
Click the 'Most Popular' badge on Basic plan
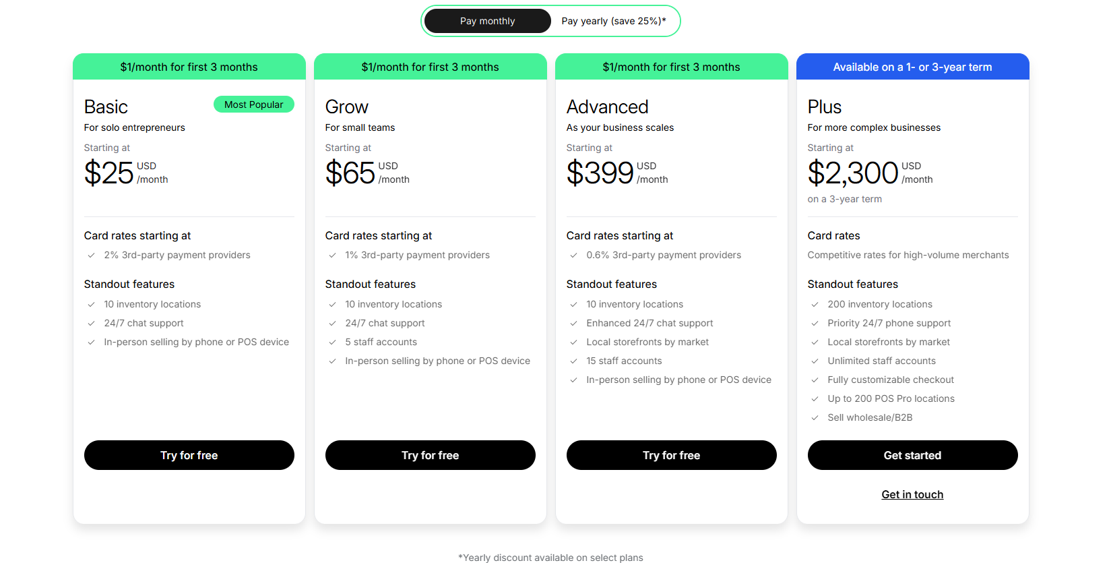(254, 104)
